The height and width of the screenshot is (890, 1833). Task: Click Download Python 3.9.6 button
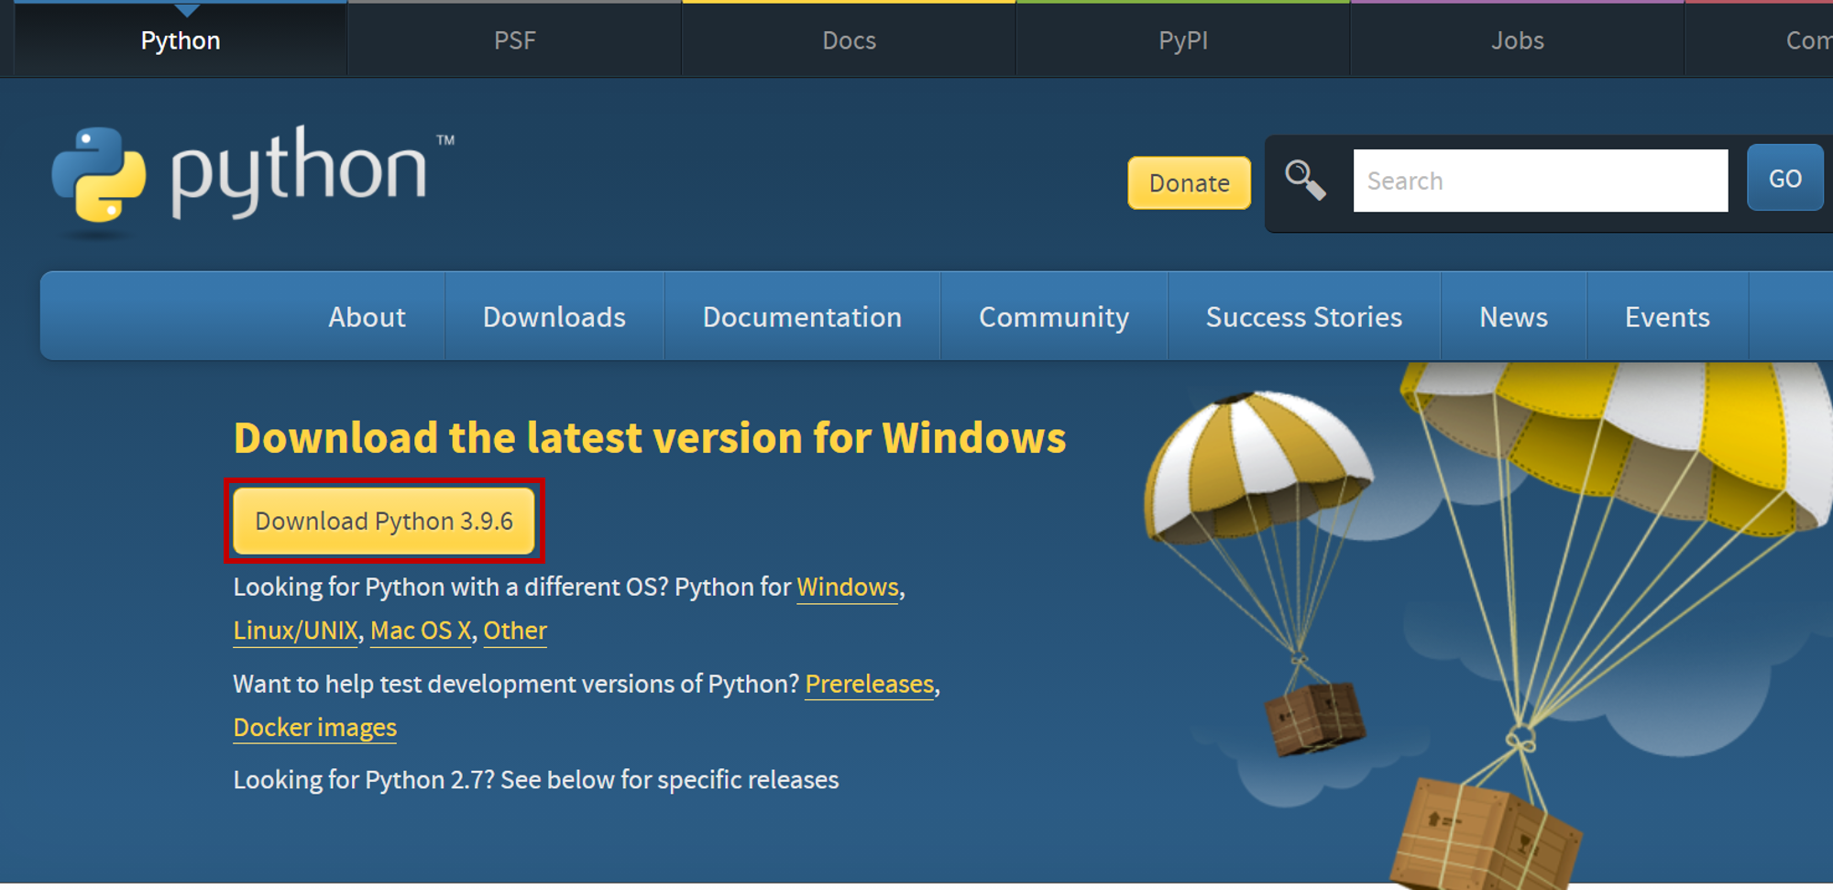384,521
